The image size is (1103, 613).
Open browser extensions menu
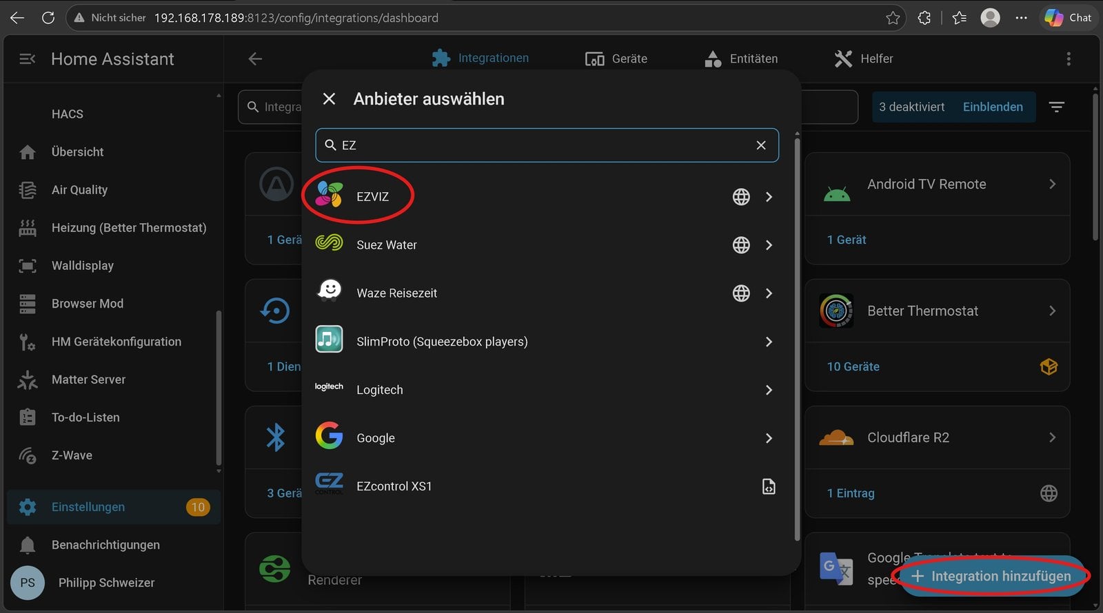click(x=924, y=18)
